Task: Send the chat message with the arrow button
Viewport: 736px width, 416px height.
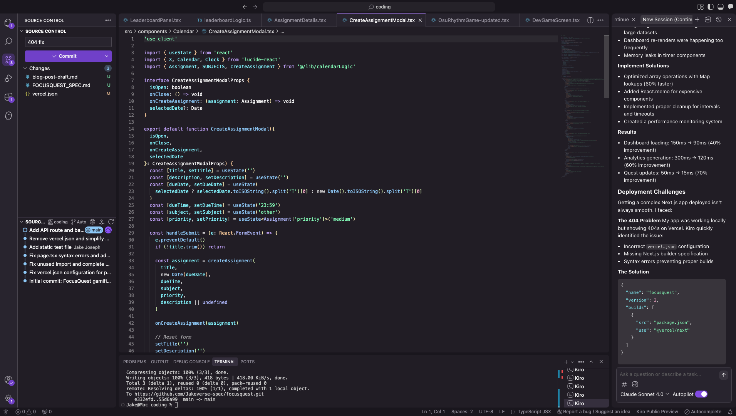Action: pos(724,375)
